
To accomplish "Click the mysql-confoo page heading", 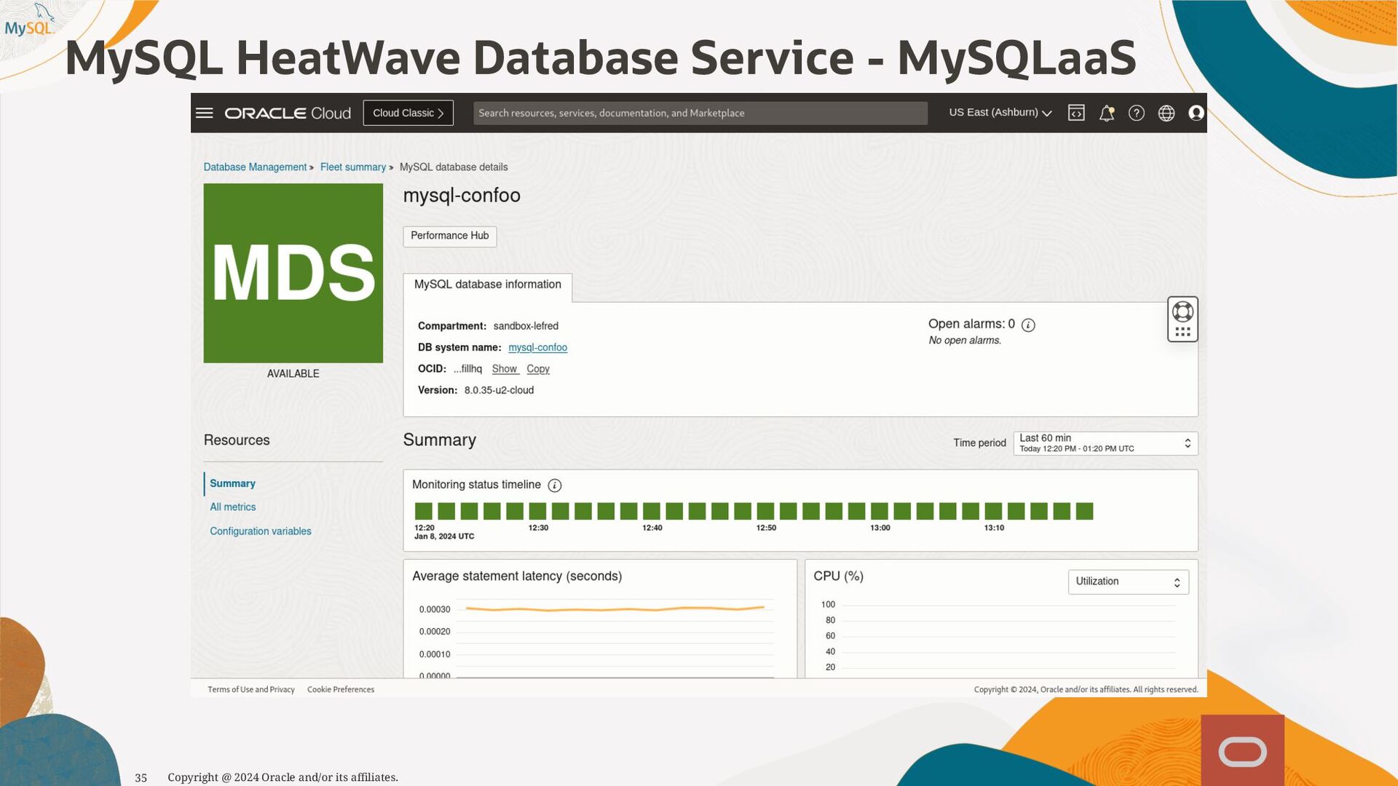I will coord(462,196).
